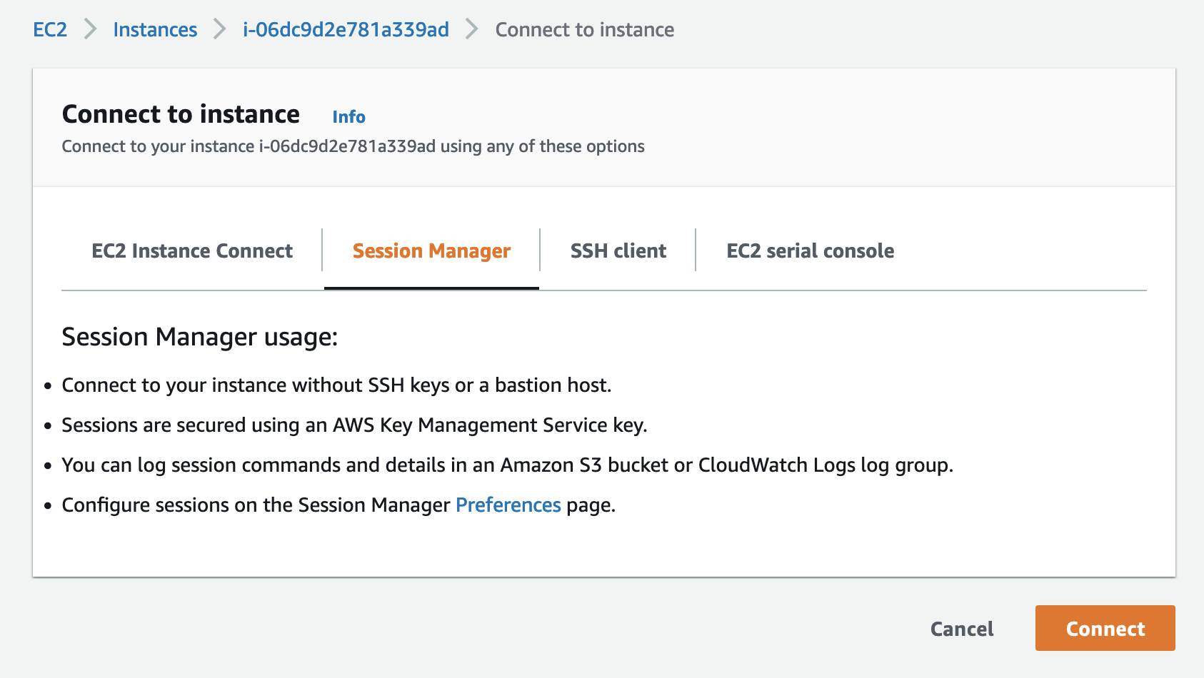Viewport: 1204px width, 678px height.
Task: Click the 'using any of these options' description
Action: [x=353, y=146]
